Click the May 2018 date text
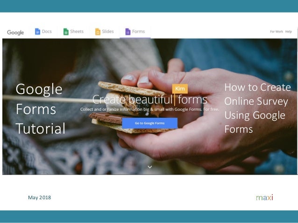 (x=39, y=197)
